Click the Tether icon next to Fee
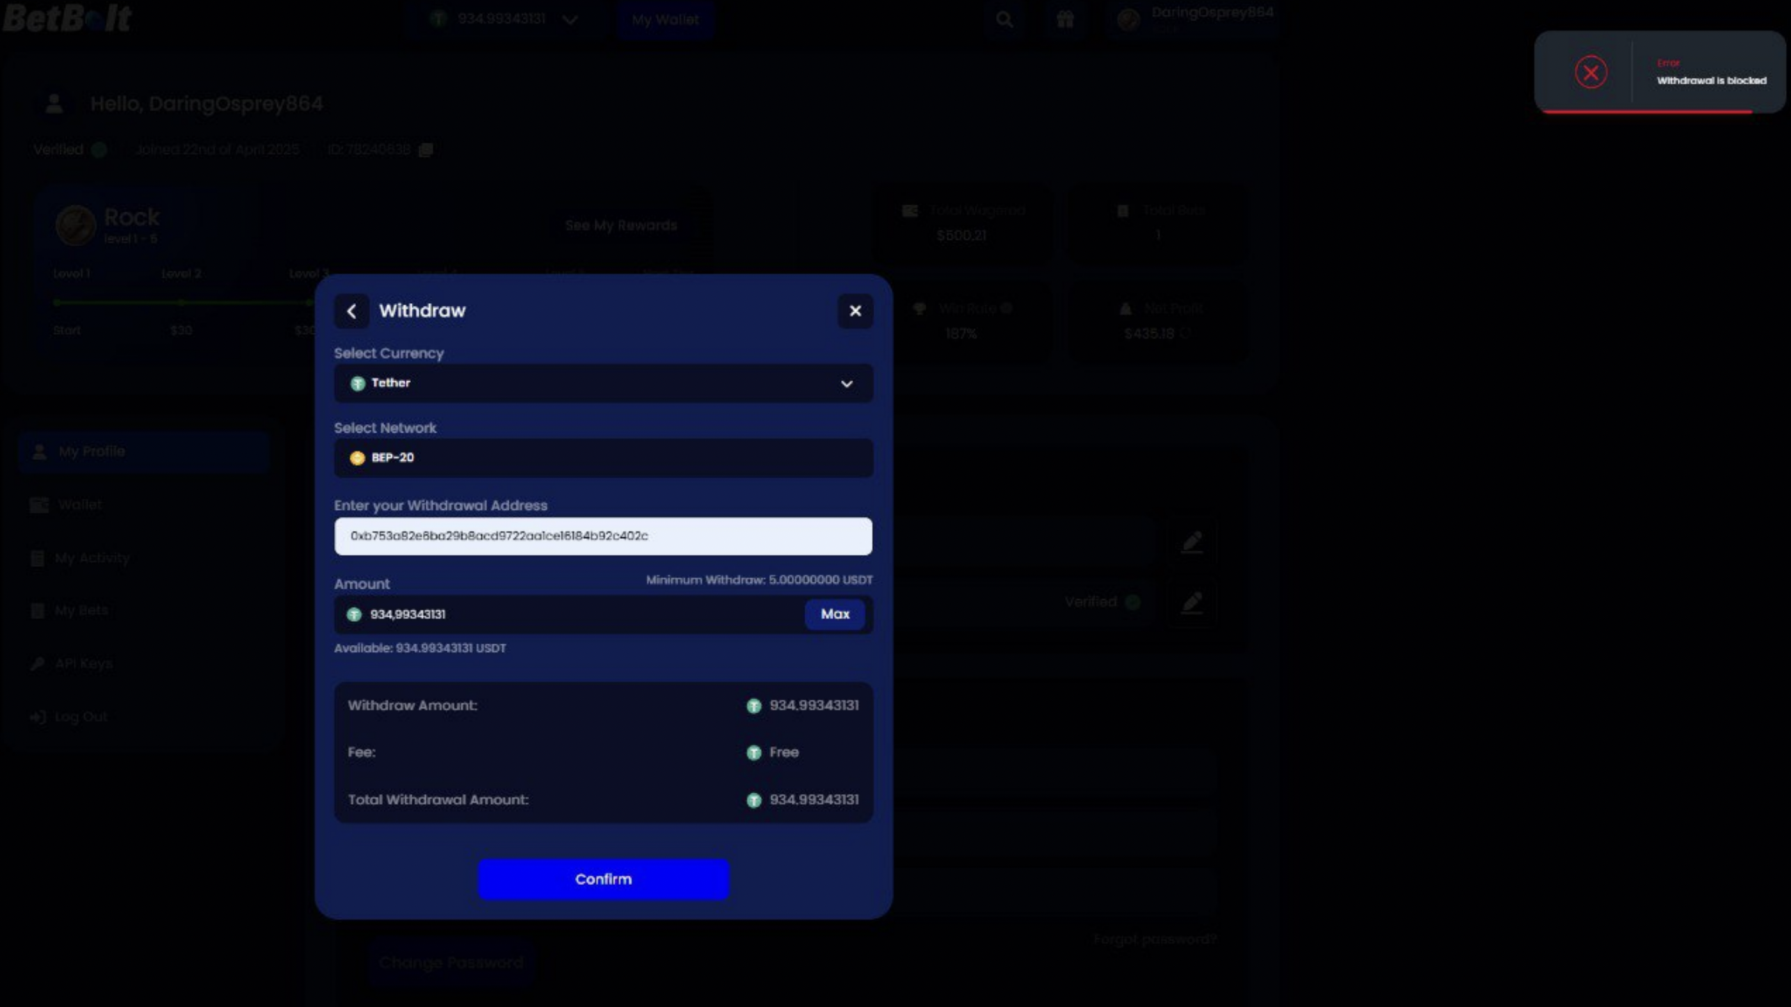Screen dimensions: 1791x1007 [753, 754]
